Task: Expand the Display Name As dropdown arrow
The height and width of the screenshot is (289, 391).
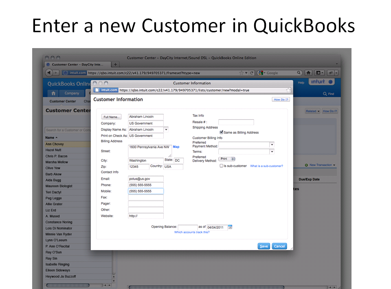Action: [x=166, y=130]
